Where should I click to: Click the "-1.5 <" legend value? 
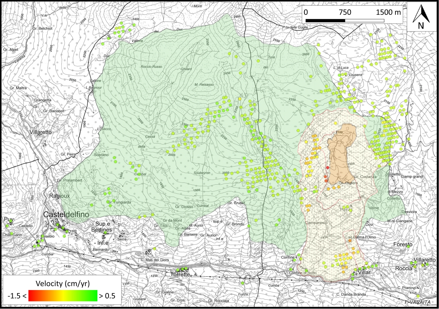click(x=16, y=296)
